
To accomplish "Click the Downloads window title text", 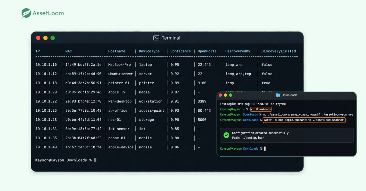I will click(x=289, y=95).
